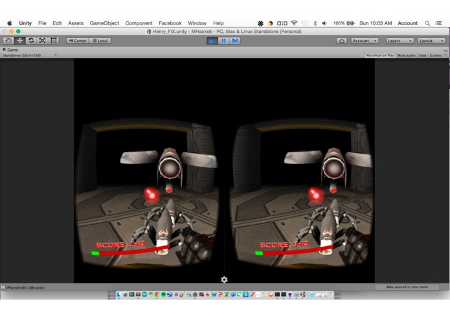The width and height of the screenshot is (450, 319).
Task: Select the Scale tool in Unity toolbar
Action: point(42,41)
